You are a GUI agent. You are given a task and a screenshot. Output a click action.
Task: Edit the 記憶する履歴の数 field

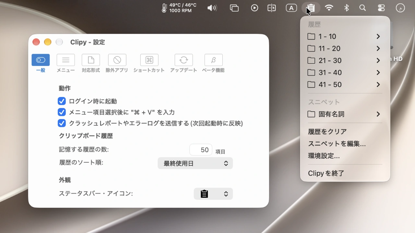[x=201, y=150]
